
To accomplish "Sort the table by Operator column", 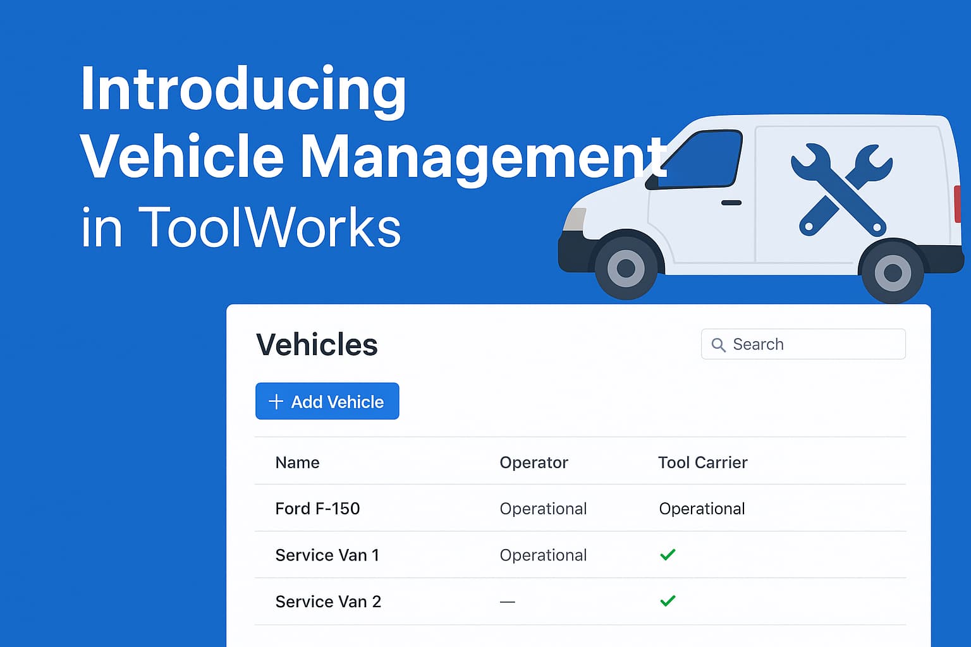I will [534, 462].
